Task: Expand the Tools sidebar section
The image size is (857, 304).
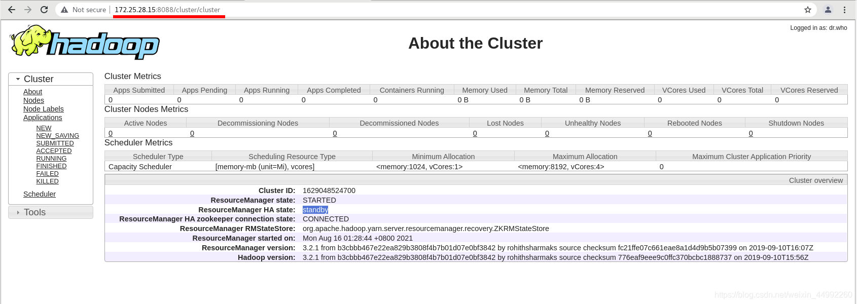Action: point(51,212)
